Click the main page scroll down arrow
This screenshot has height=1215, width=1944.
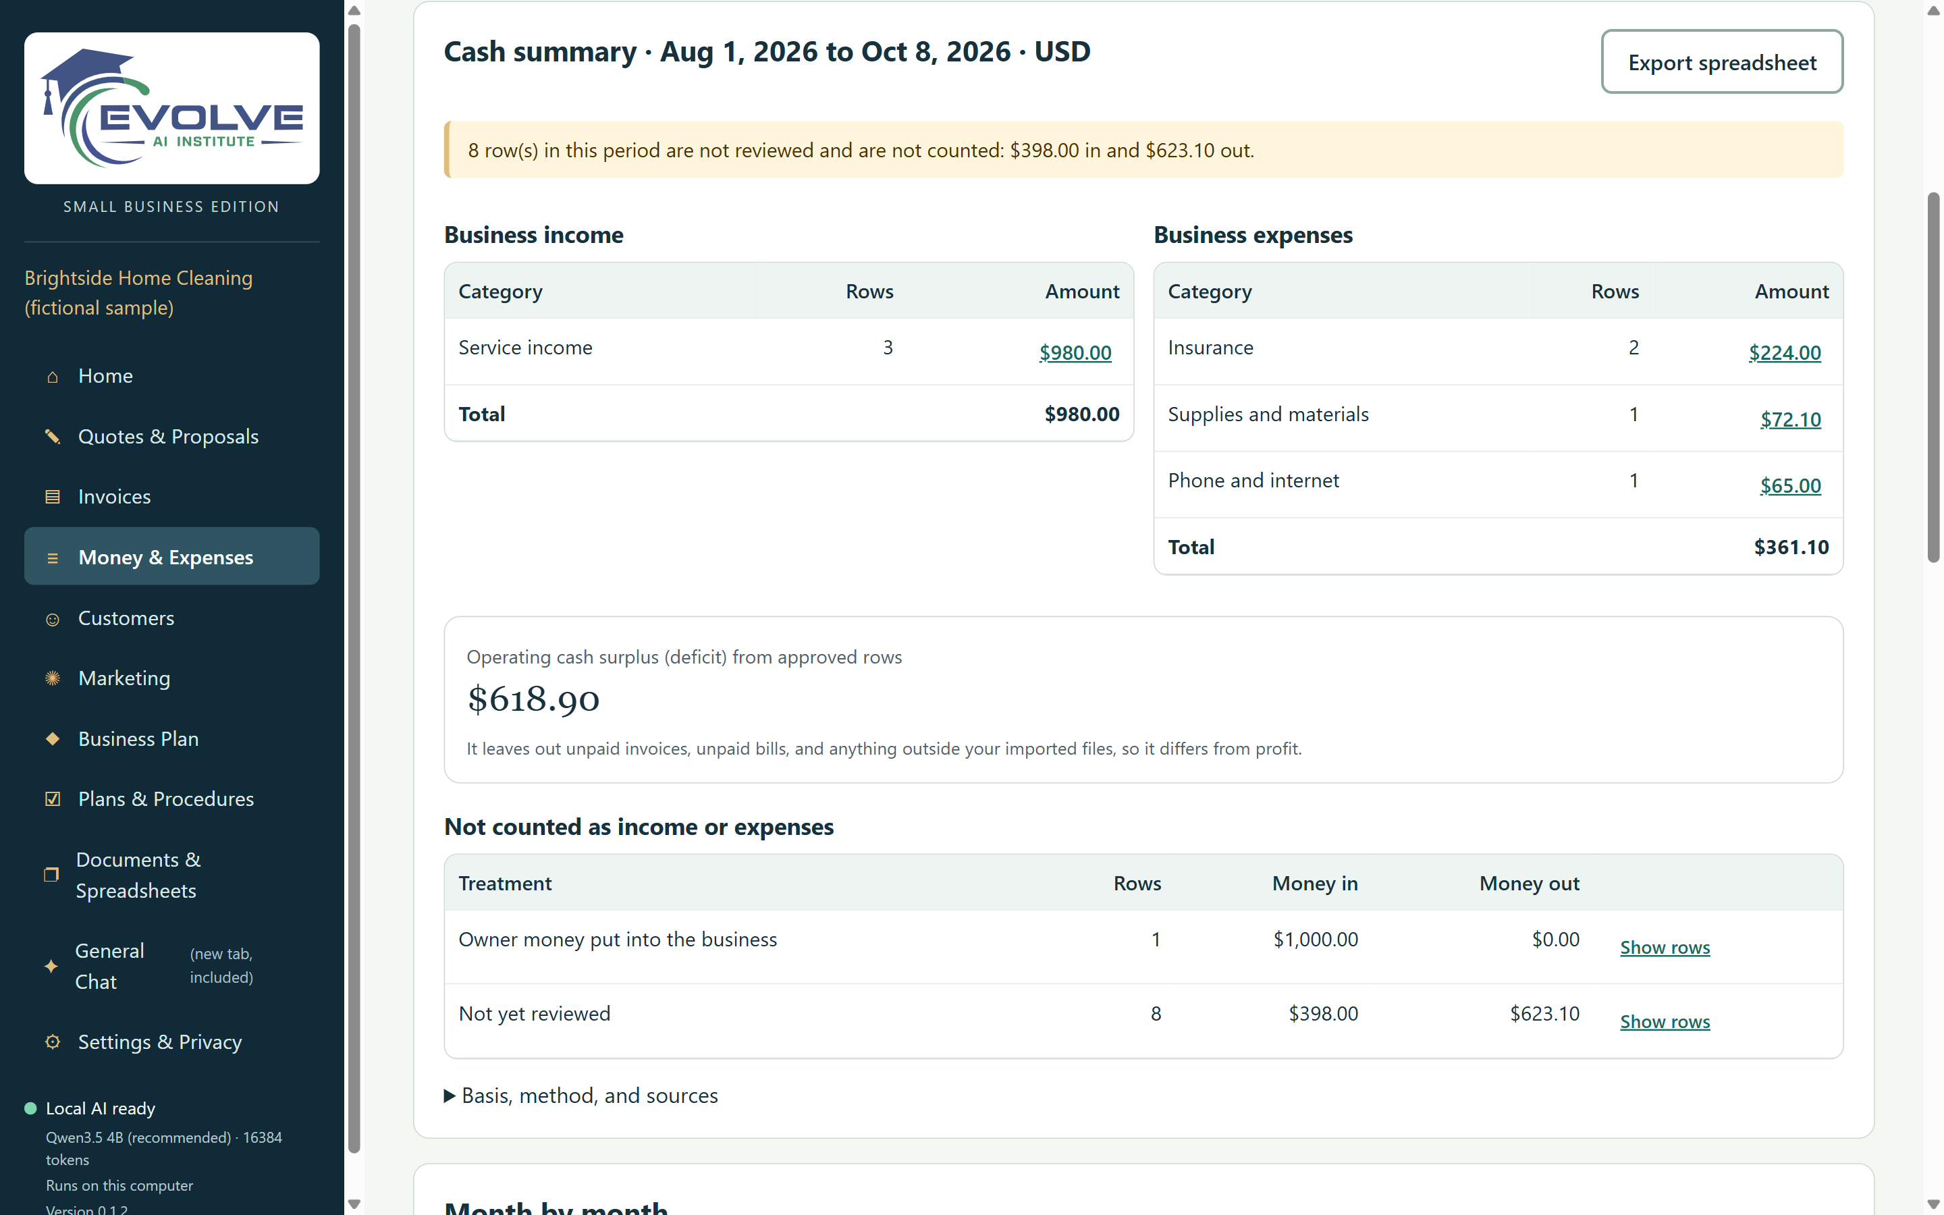[1934, 1204]
